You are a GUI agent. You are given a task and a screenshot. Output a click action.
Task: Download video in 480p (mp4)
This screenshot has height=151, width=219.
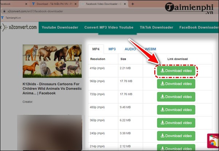coord(176,110)
